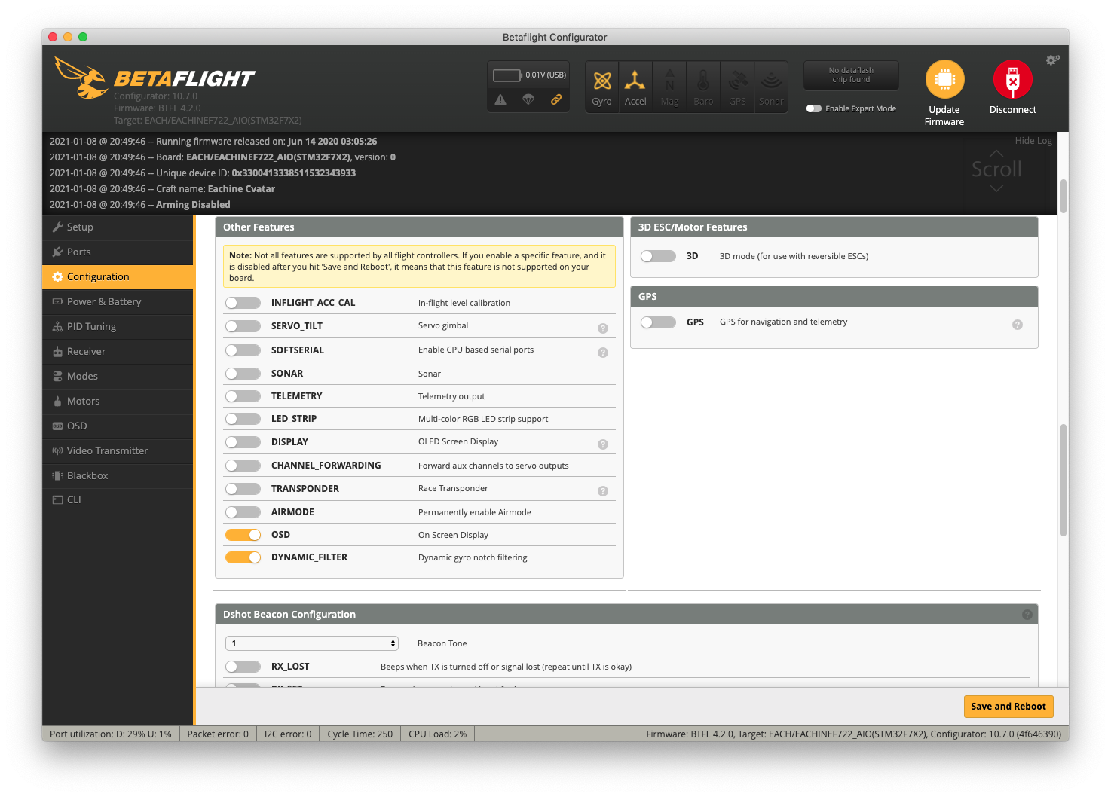Open help for SOFTSERIAL feature
Image resolution: width=1111 pixels, height=797 pixels.
coord(603,353)
